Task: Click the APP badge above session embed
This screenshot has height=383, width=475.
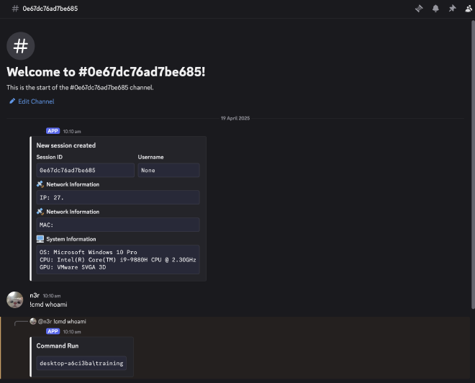Action: (x=53, y=131)
